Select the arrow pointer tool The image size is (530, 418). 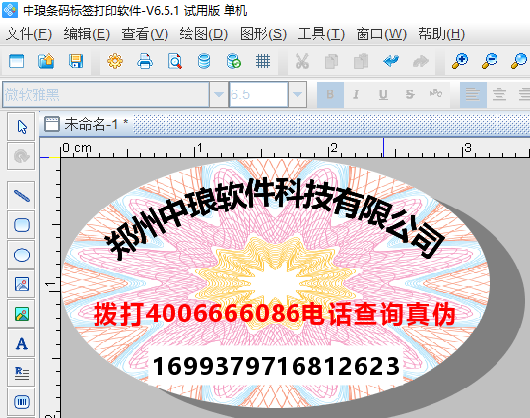pyautogui.click(x=22, y=127)
